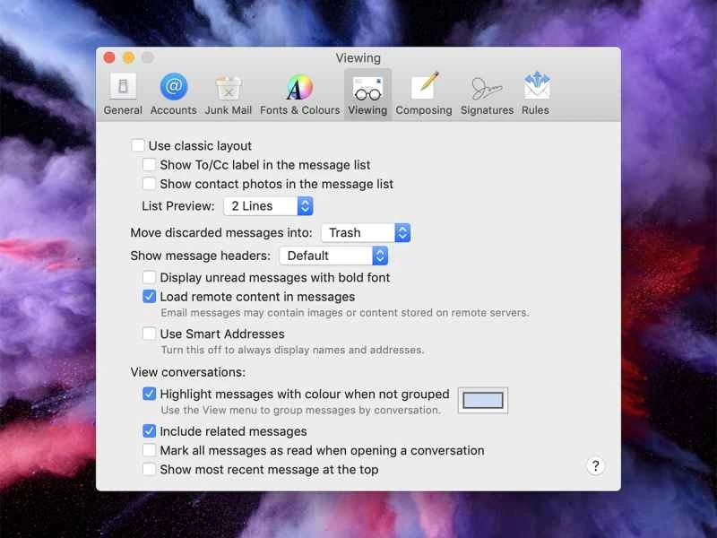Open the Rules preferences pane
This screenshot has width=717, height=538.
(535, 90)
